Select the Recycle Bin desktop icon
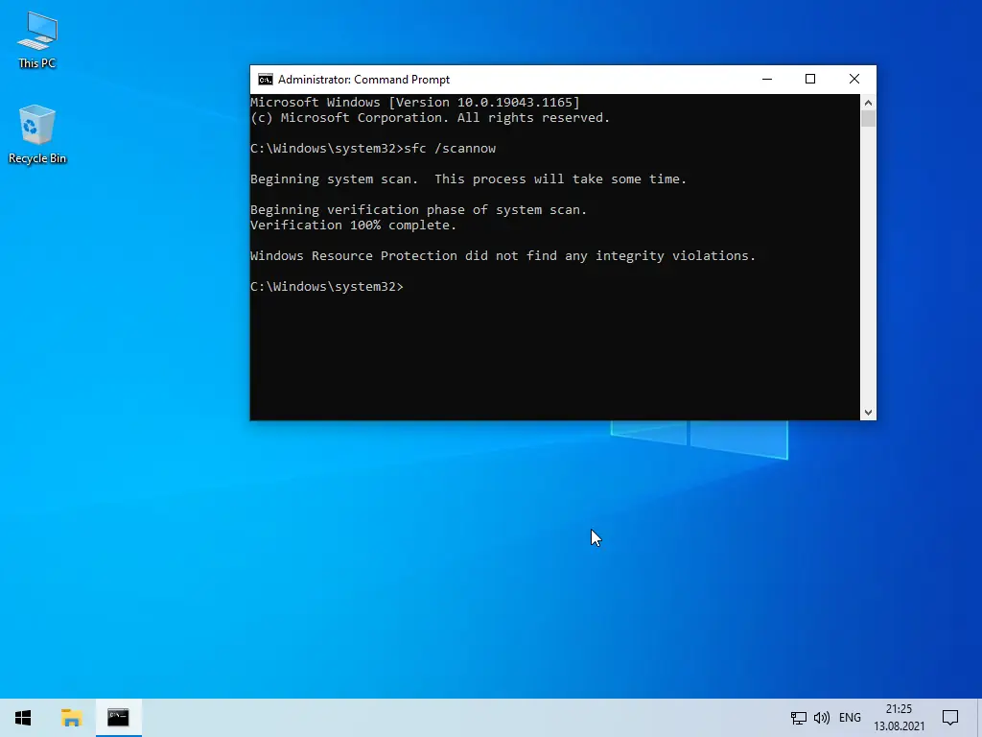The image size is (982, 737). (x=37, y=134)
